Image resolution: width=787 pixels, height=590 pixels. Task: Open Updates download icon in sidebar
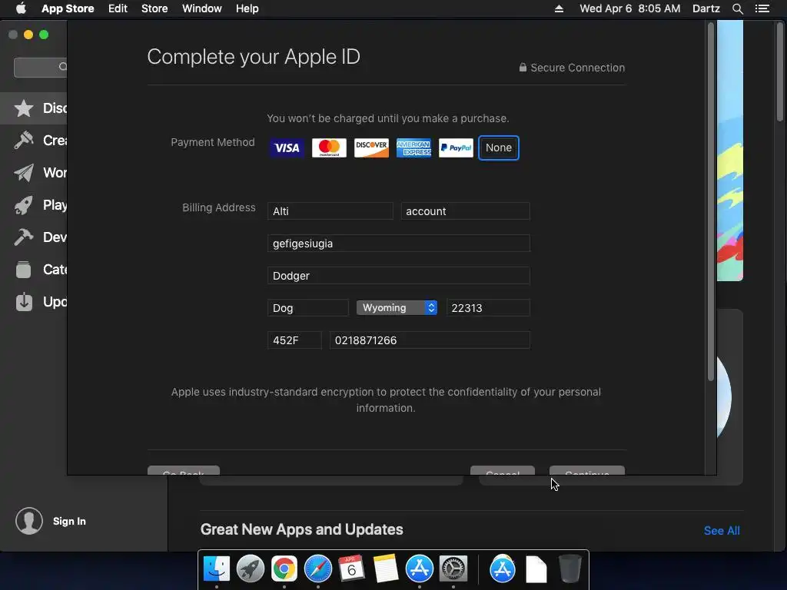[x=24, y=301]
